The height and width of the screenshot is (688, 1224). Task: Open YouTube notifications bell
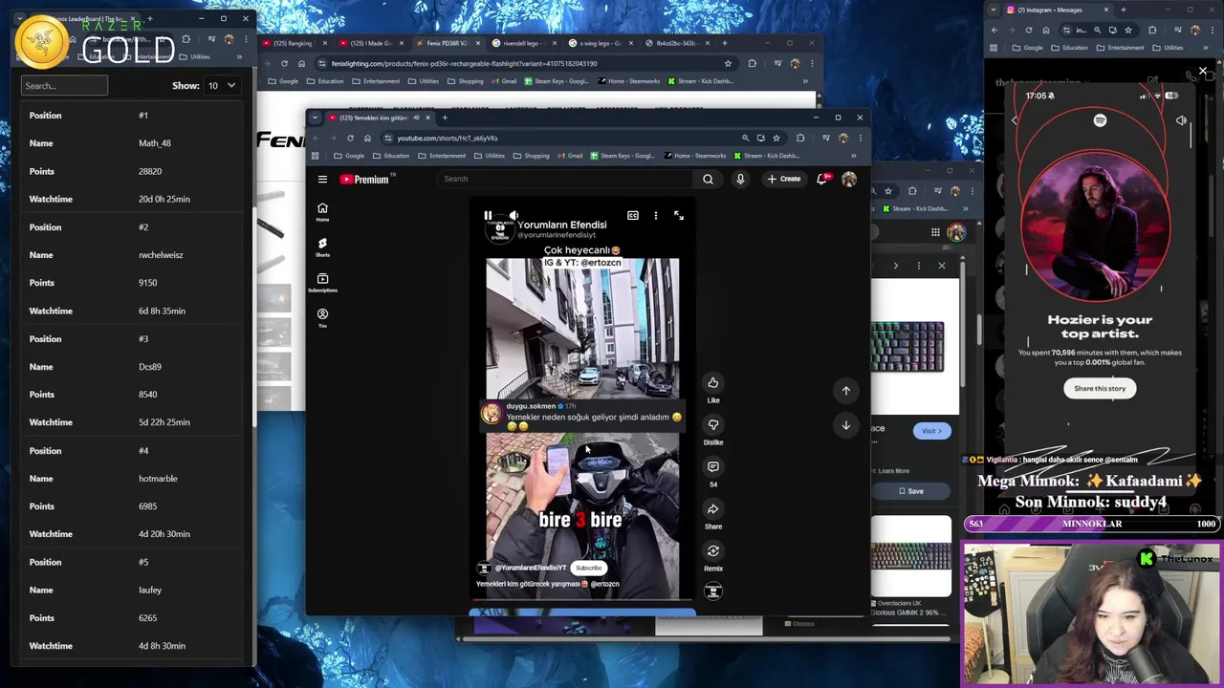(822, 179)
